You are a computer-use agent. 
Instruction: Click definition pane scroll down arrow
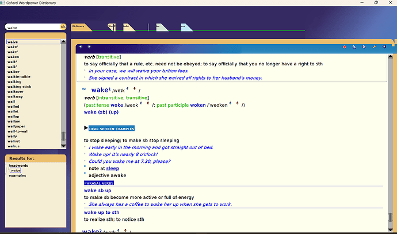390,229
